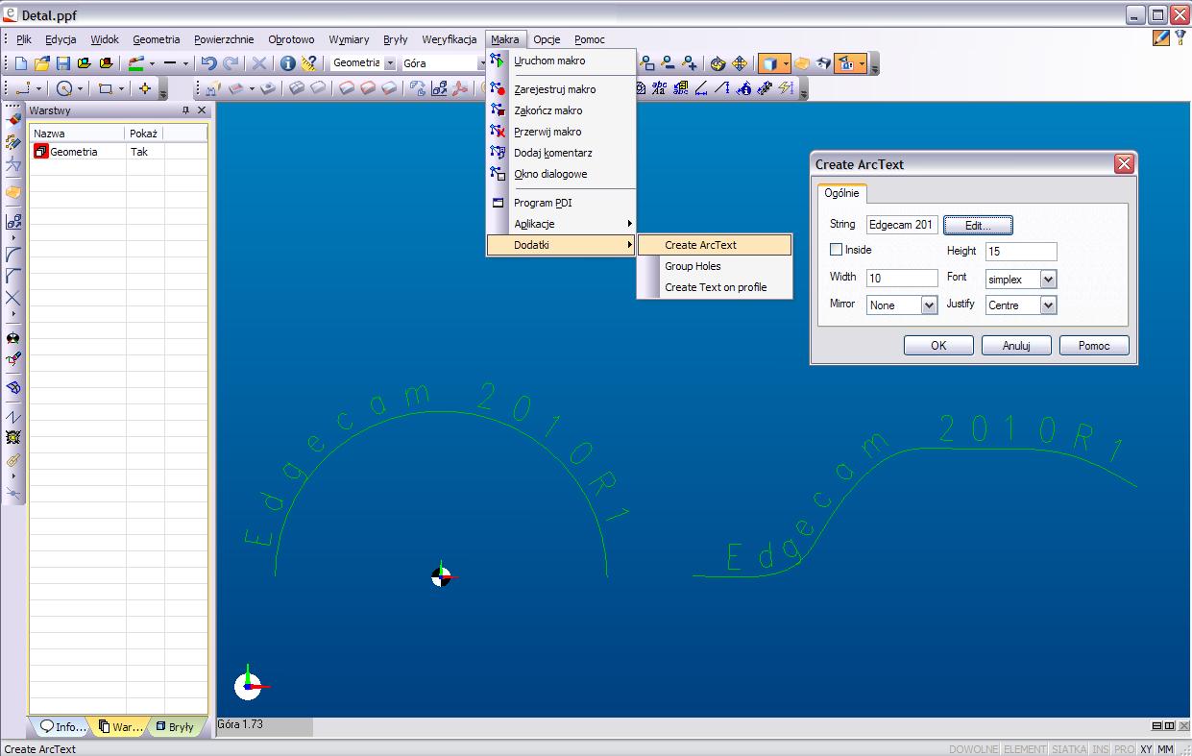Toggle the MM units status indicator

(x=1165, y=749)
